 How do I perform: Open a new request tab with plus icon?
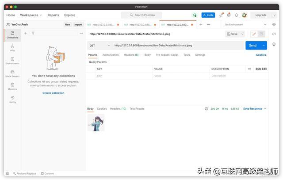click(201, 25)
